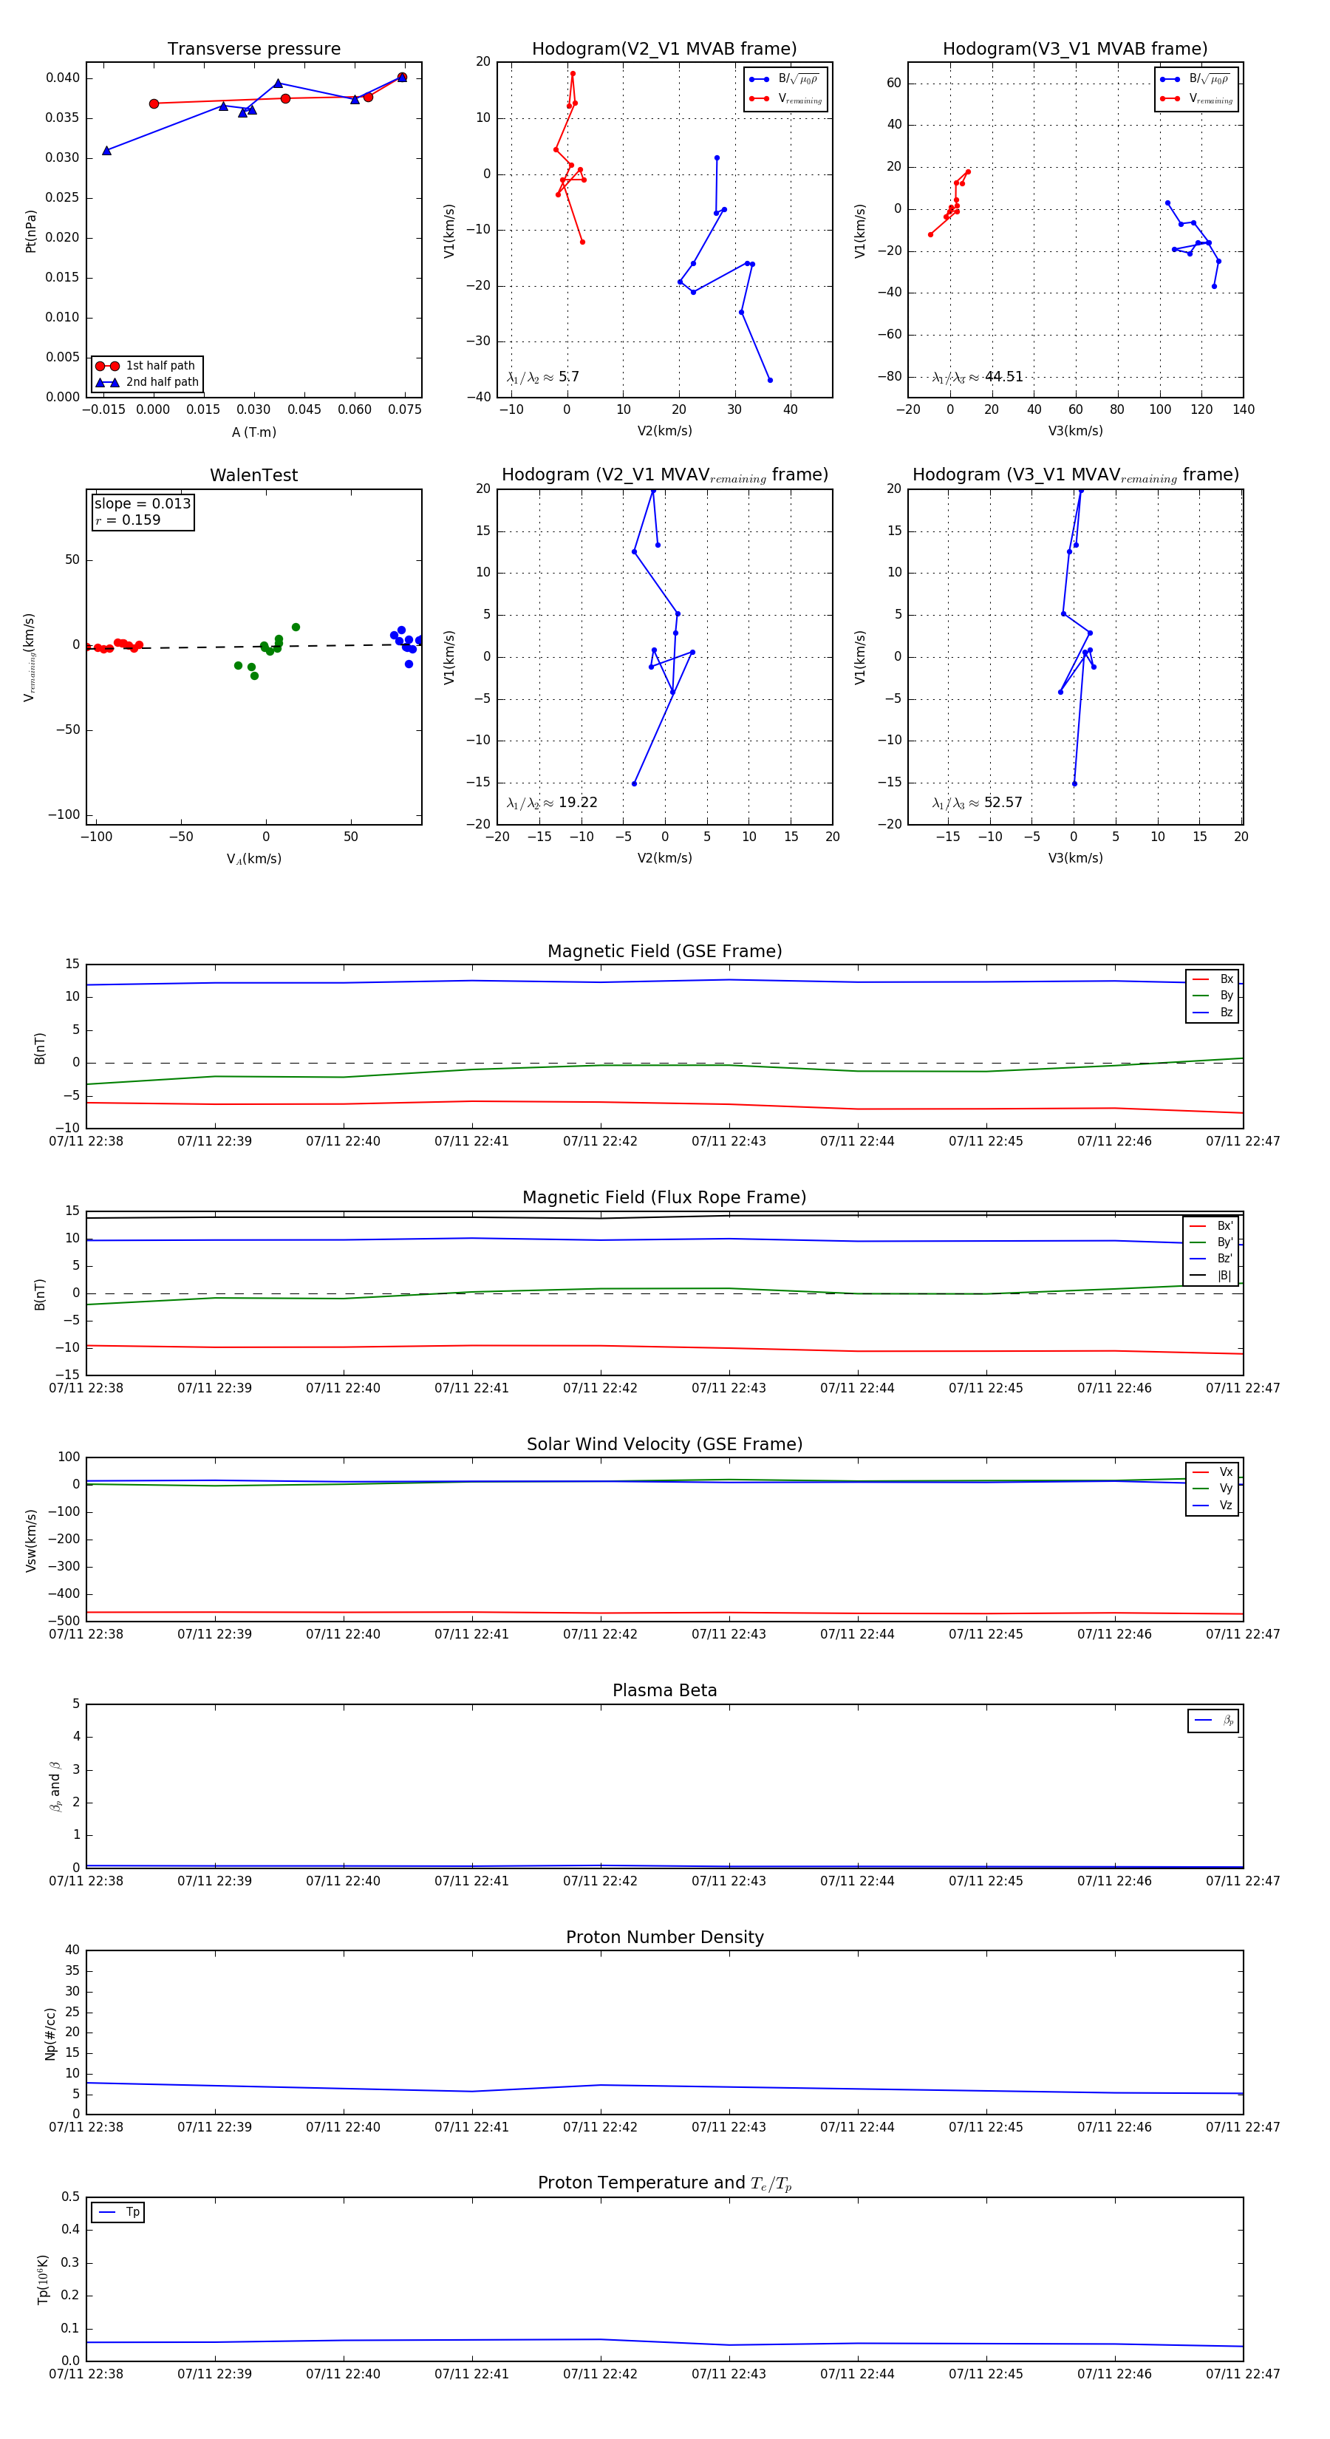
Task: Click B/√μ0ρ legend entry in V2_V1 MVAB hodogram
Action: pos(785,80)
